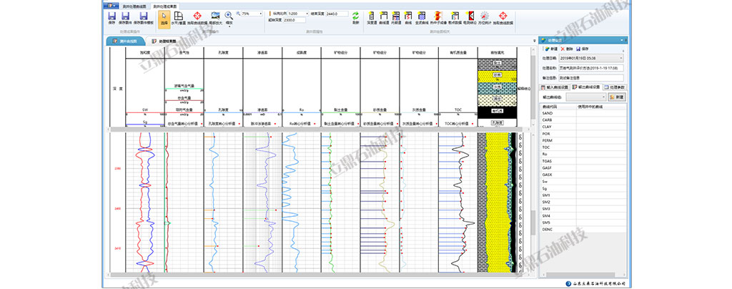This screenshot has width=732, height=289.
Task: Select the SAND curve row
Action: [x=582, y=113]
